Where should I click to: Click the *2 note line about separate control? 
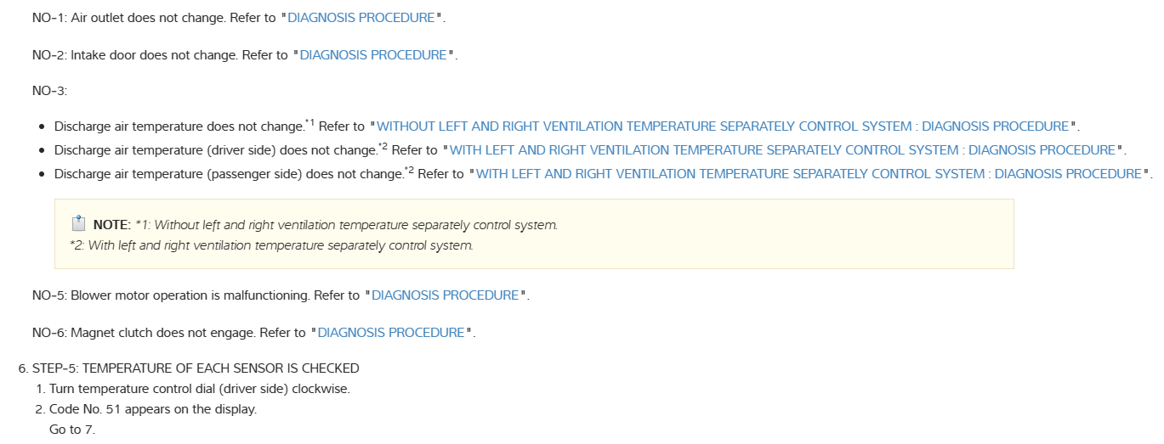270,245
